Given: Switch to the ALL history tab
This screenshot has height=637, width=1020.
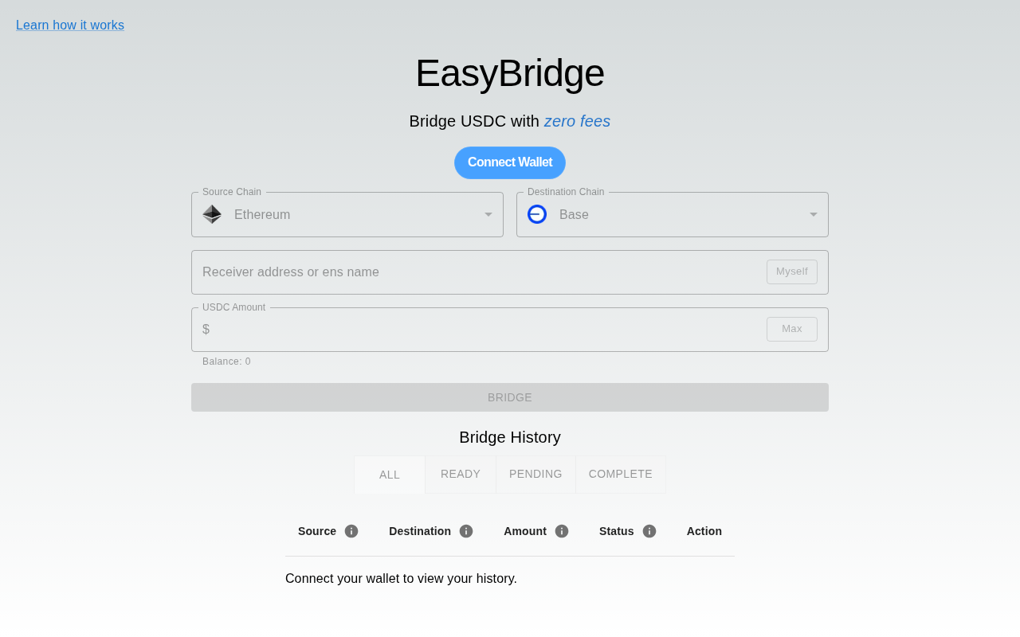Looking at the screenshot, I should [x=390, y=475].
